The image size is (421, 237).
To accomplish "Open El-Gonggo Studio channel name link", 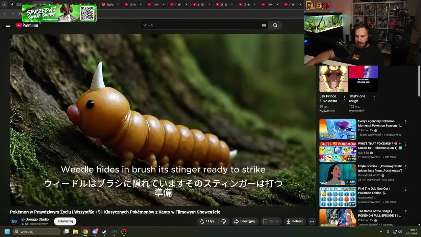I will [35, 220].
